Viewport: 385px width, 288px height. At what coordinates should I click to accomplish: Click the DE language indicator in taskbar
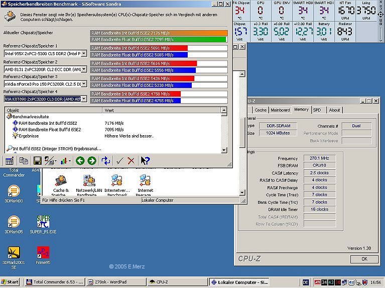point(306,282)
